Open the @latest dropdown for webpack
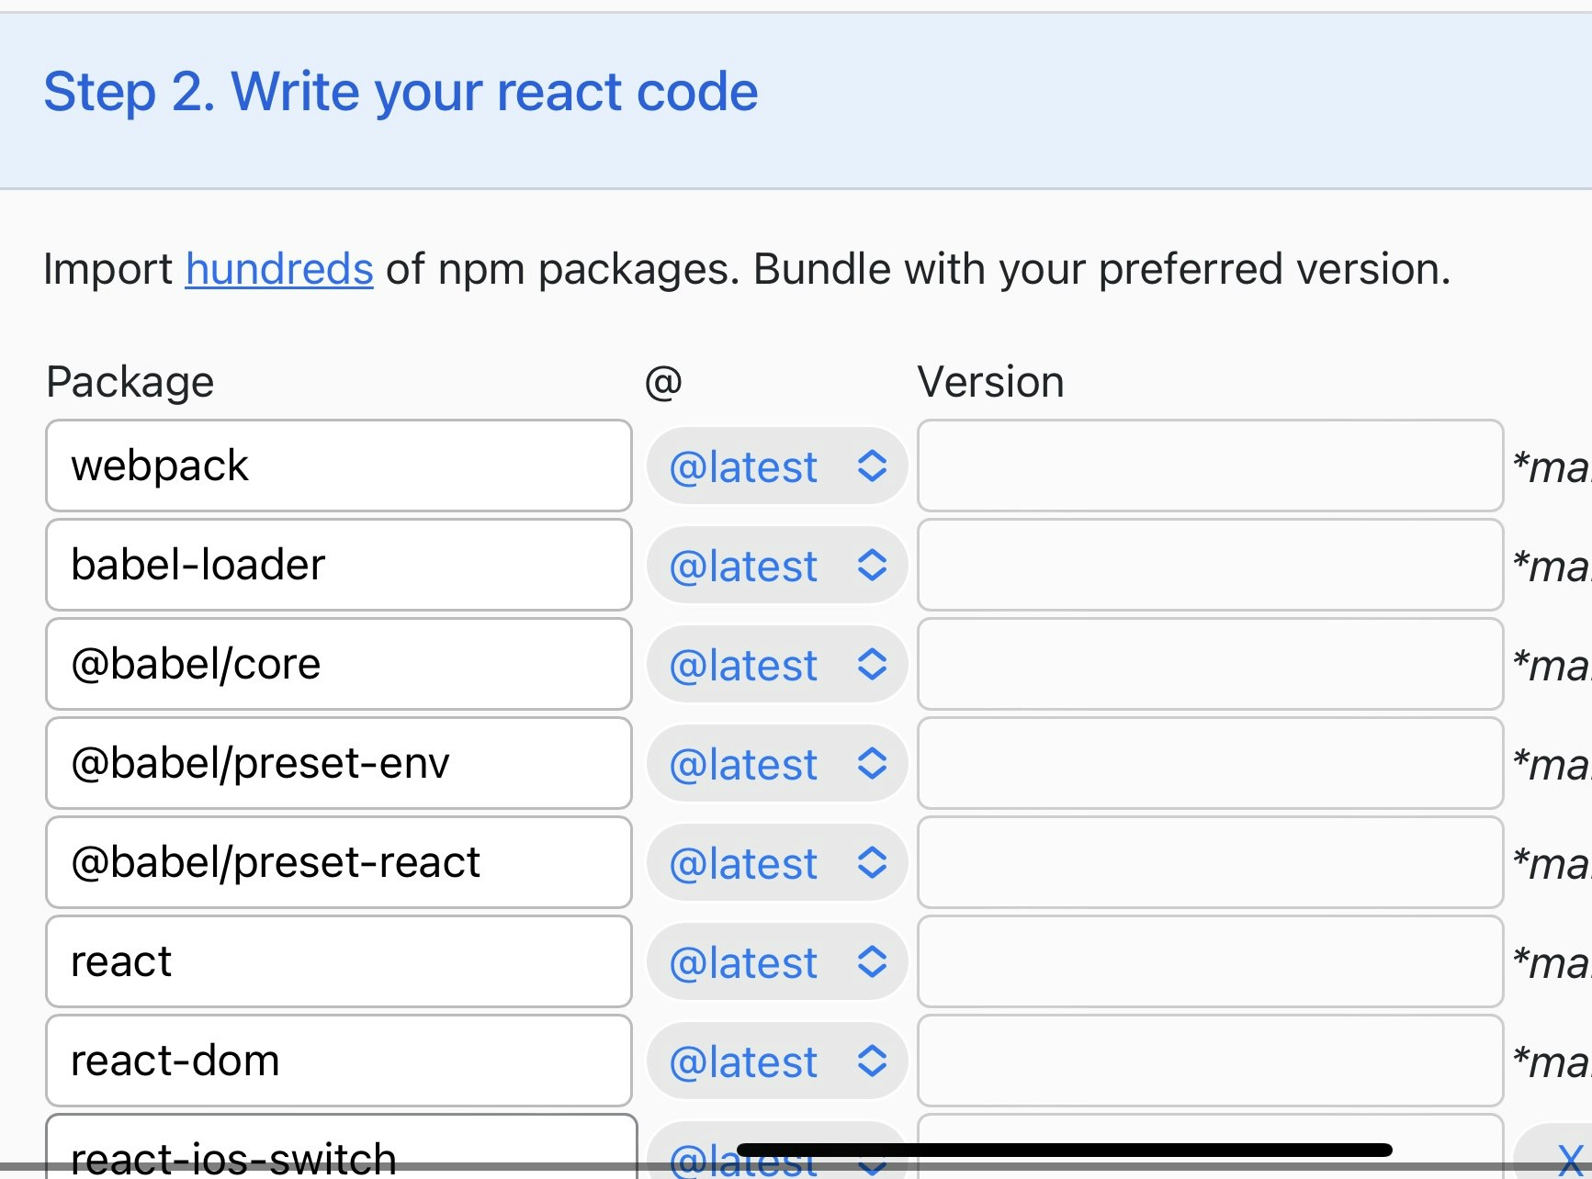This screenshot has height=1179, width=1592. (777, 466)
